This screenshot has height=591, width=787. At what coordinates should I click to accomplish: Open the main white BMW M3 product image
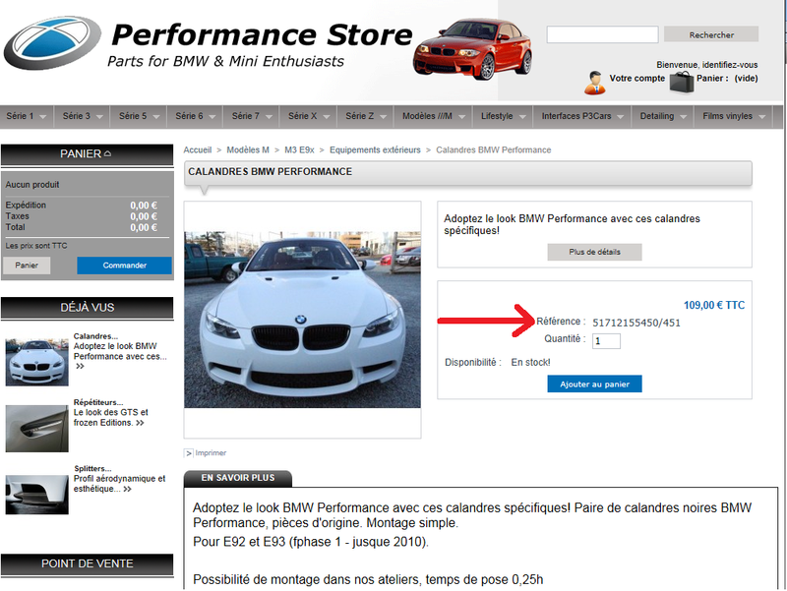pos(302,320)
